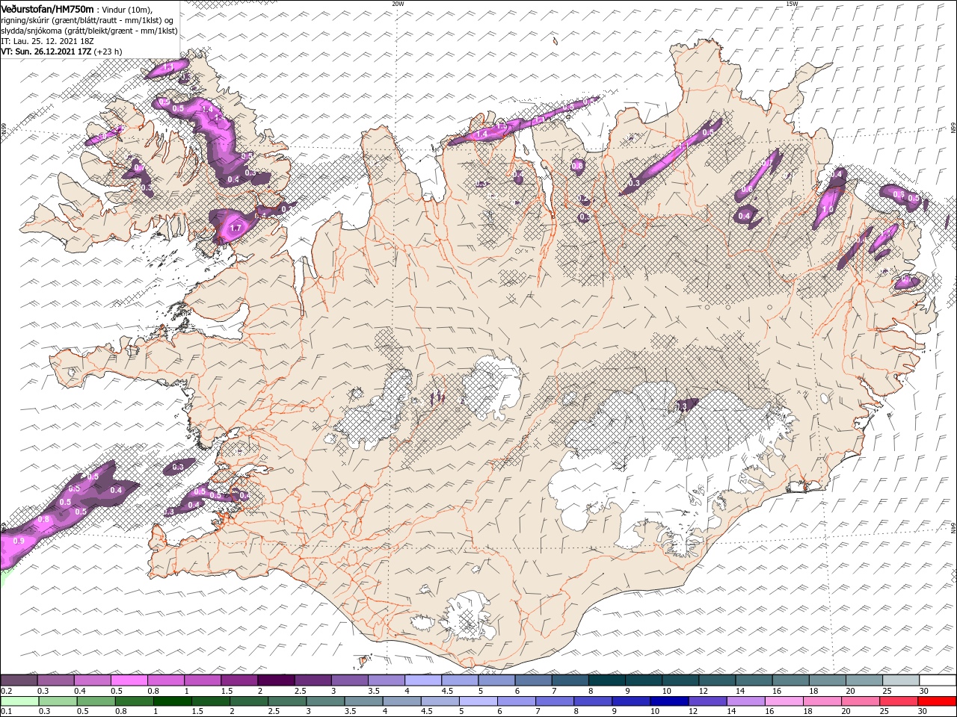
Task: Click the bright red swatch after 30 in lower legend
Action: pos(937,701)
